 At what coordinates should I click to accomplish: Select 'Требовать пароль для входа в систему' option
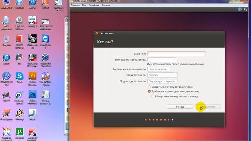tap(149, 92)
